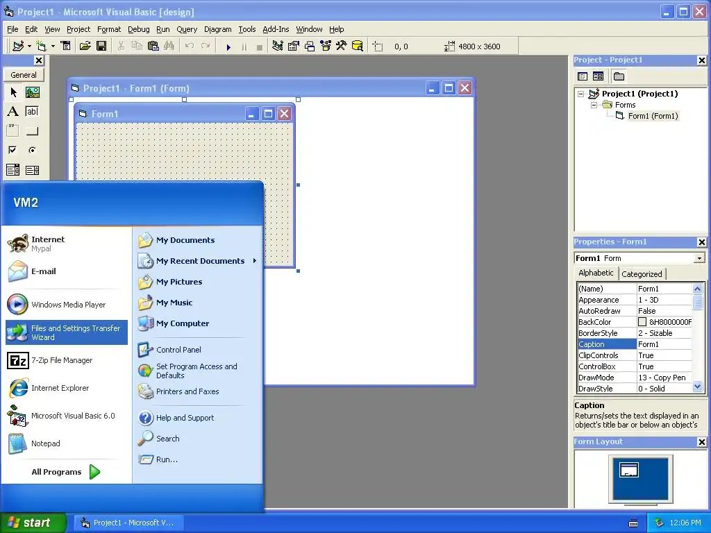Click View Object icon in Project panel

click(598, 76)
